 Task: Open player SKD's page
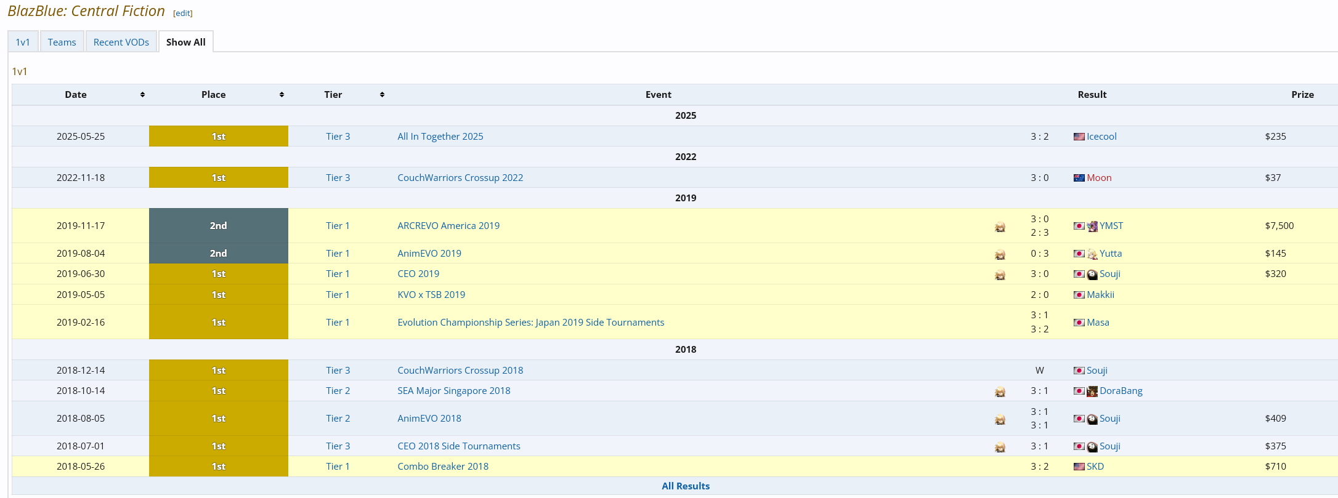(x=1095, y=467)
